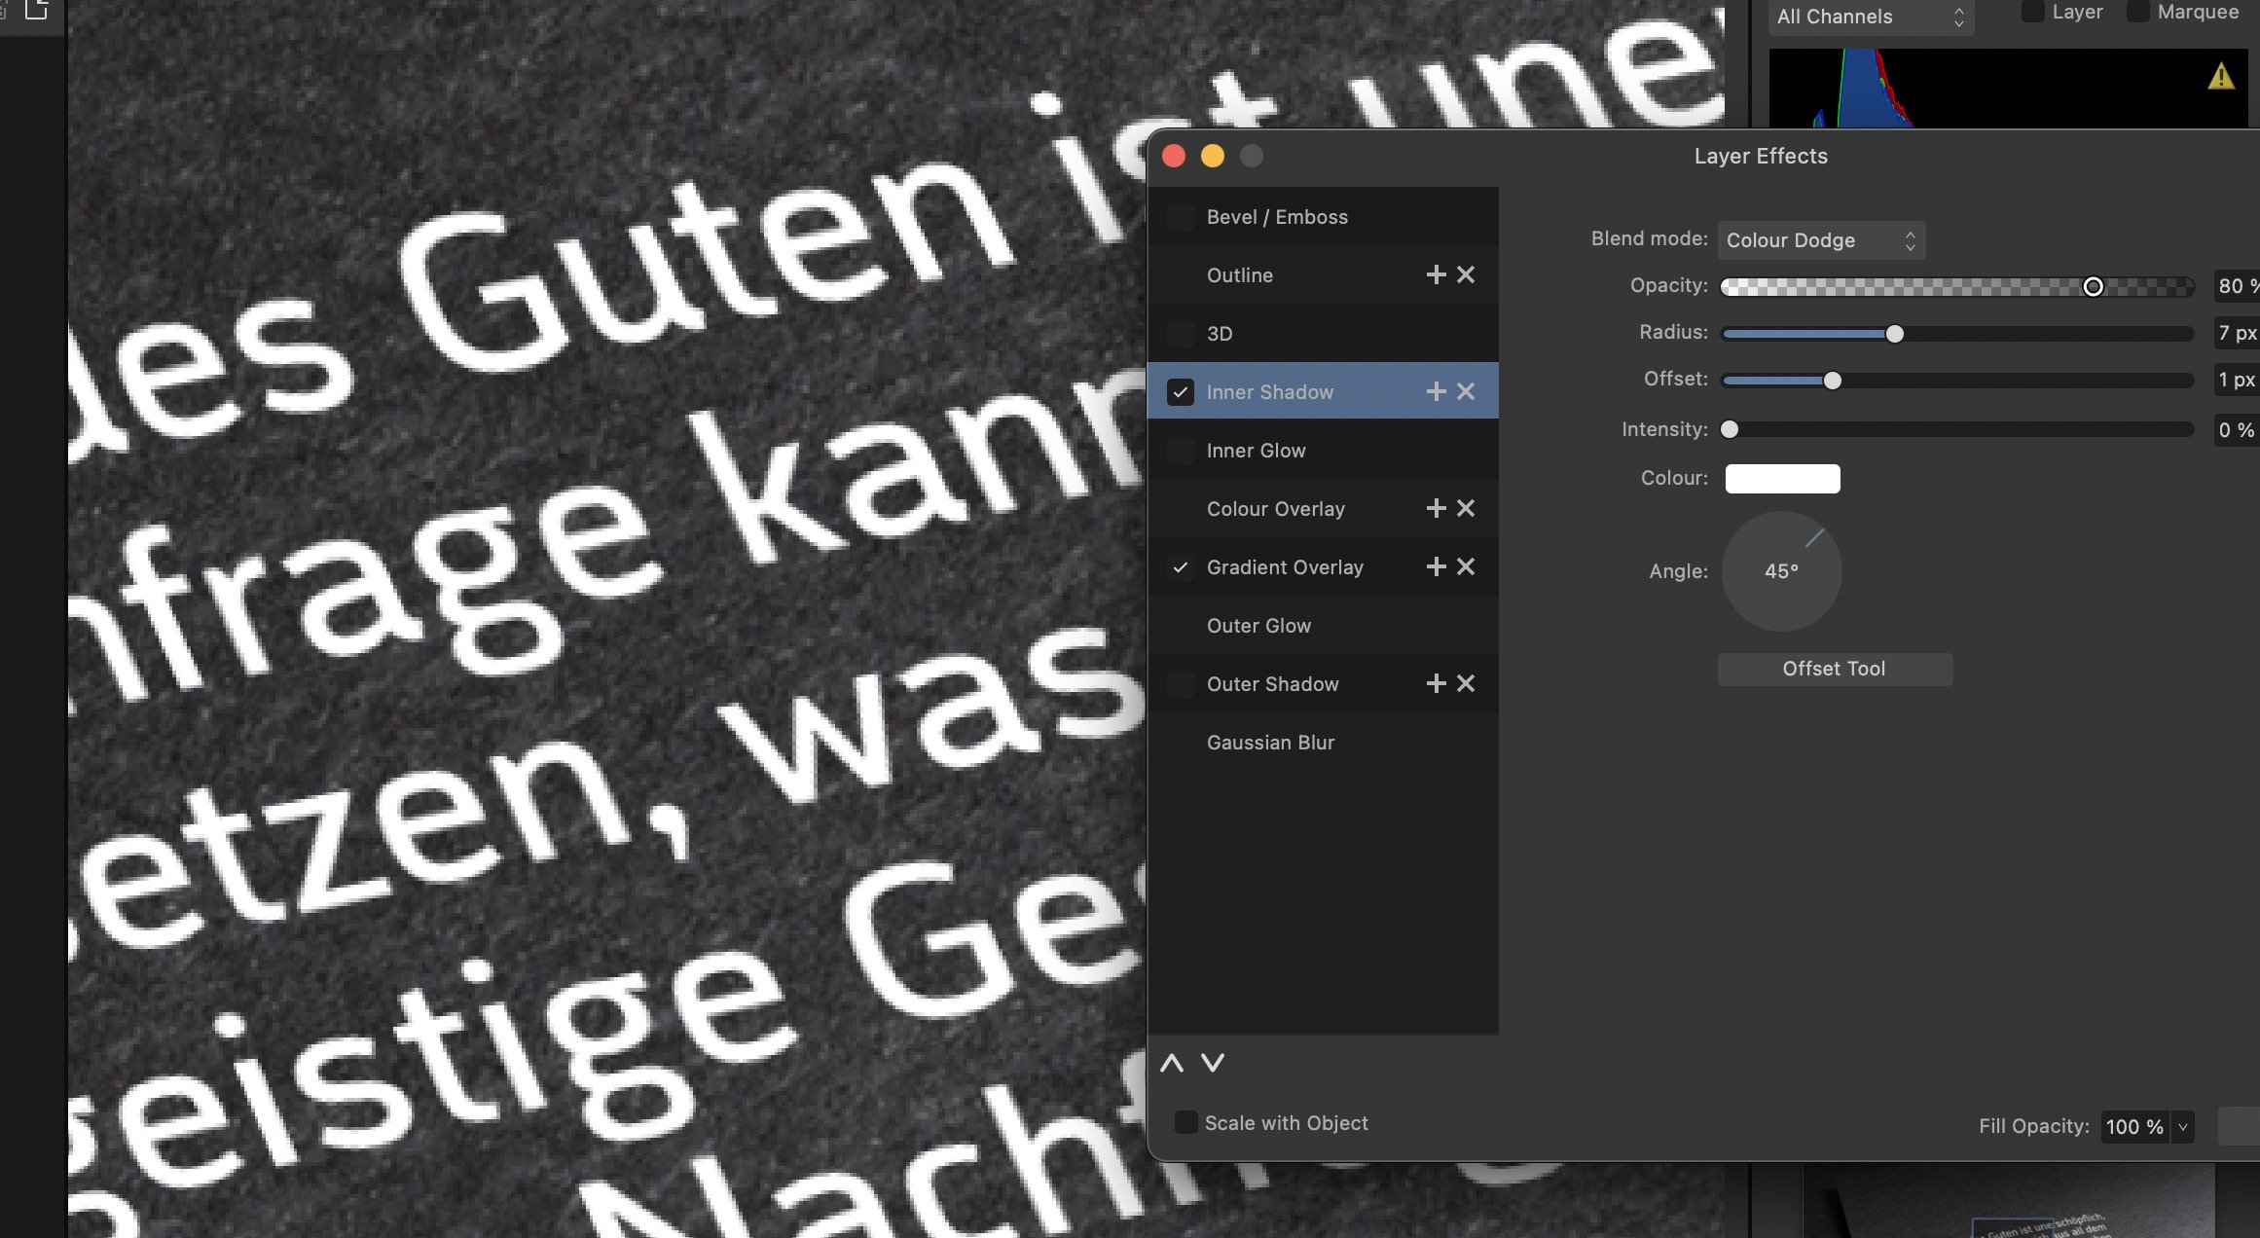Click the Fill Opacity 100 % field
The image size is (2260, 1238).
(2134, 1127)
